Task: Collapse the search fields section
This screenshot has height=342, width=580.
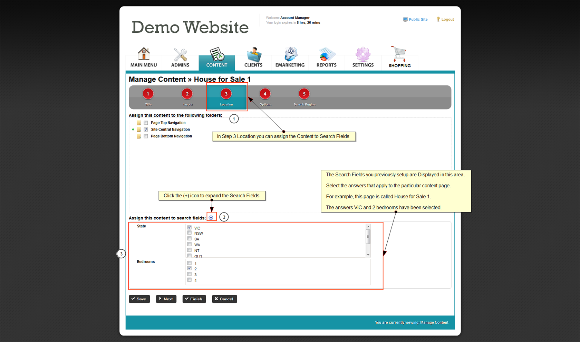Action: (211, 218)
